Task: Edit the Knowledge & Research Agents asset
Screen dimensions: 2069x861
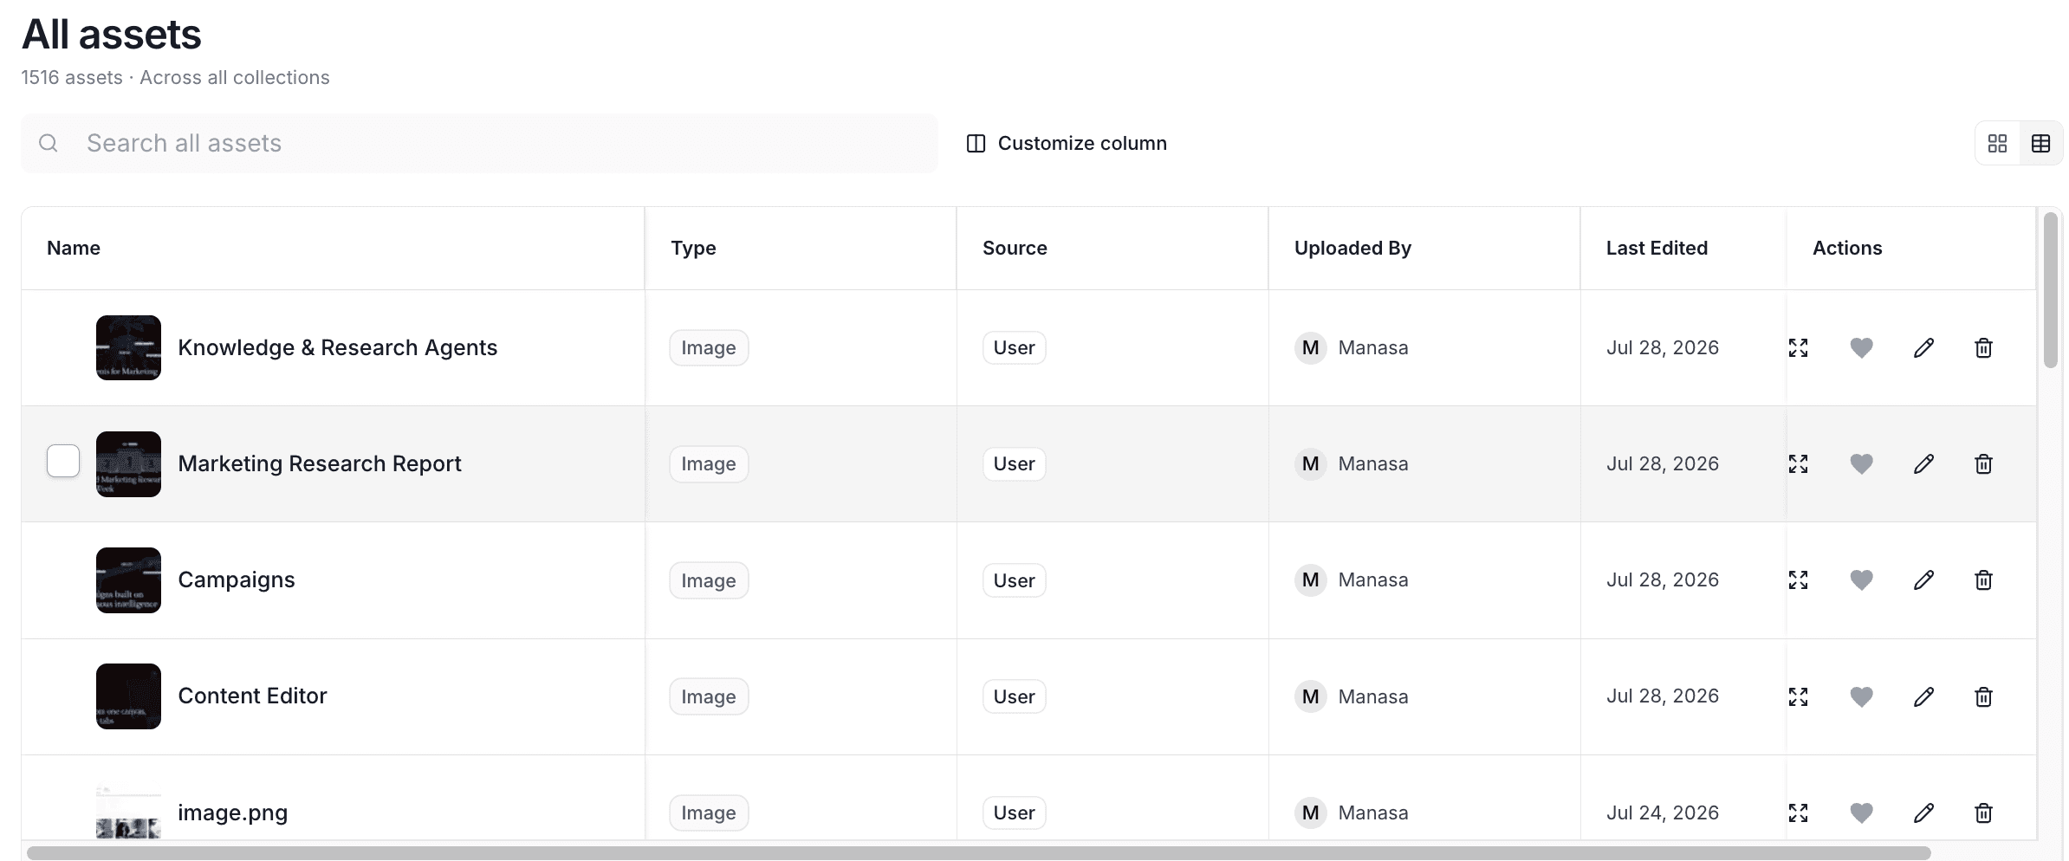Action: (1923, 347)
